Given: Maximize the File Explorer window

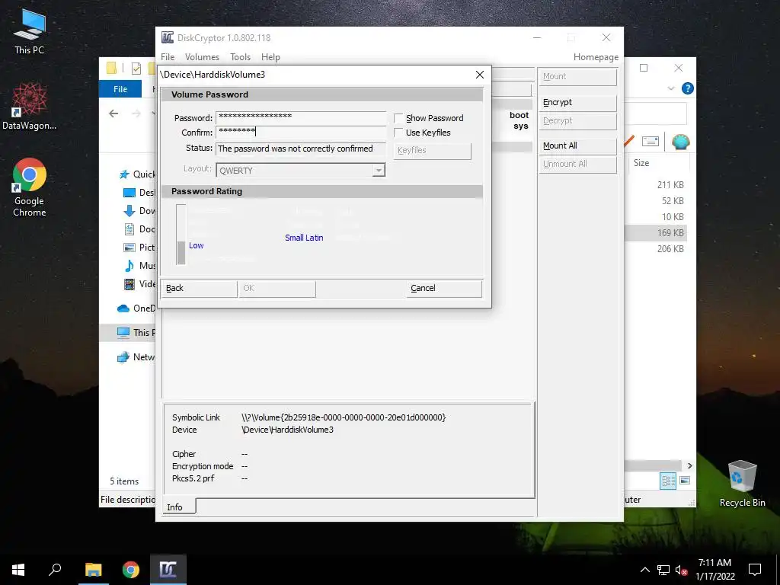Looking at the screenshot, I should pyautogui.click(x=643, y=68).
